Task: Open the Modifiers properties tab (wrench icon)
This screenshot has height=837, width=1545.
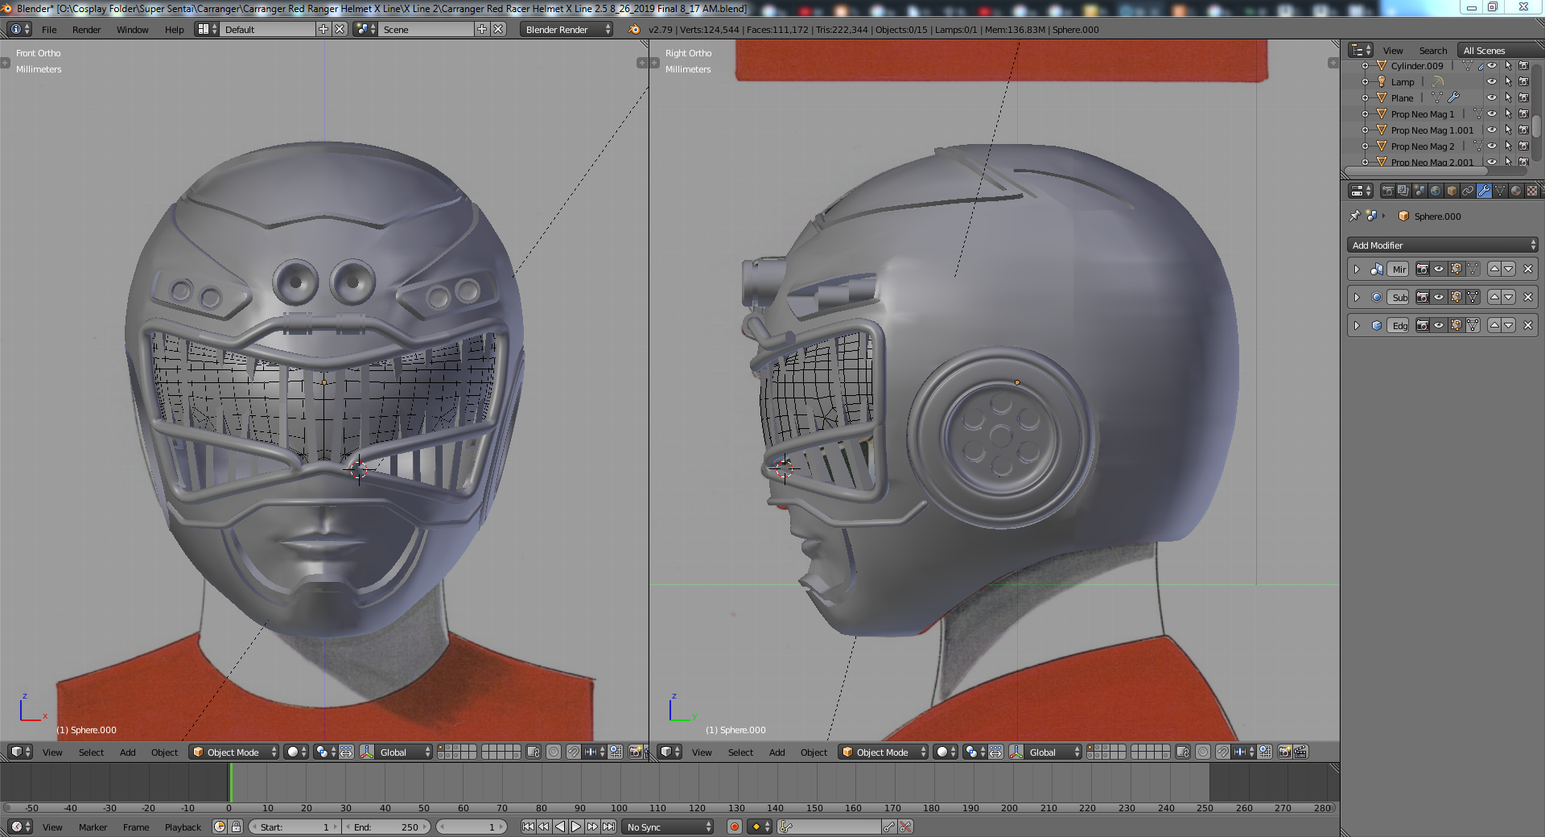Action: point(1484,191)
